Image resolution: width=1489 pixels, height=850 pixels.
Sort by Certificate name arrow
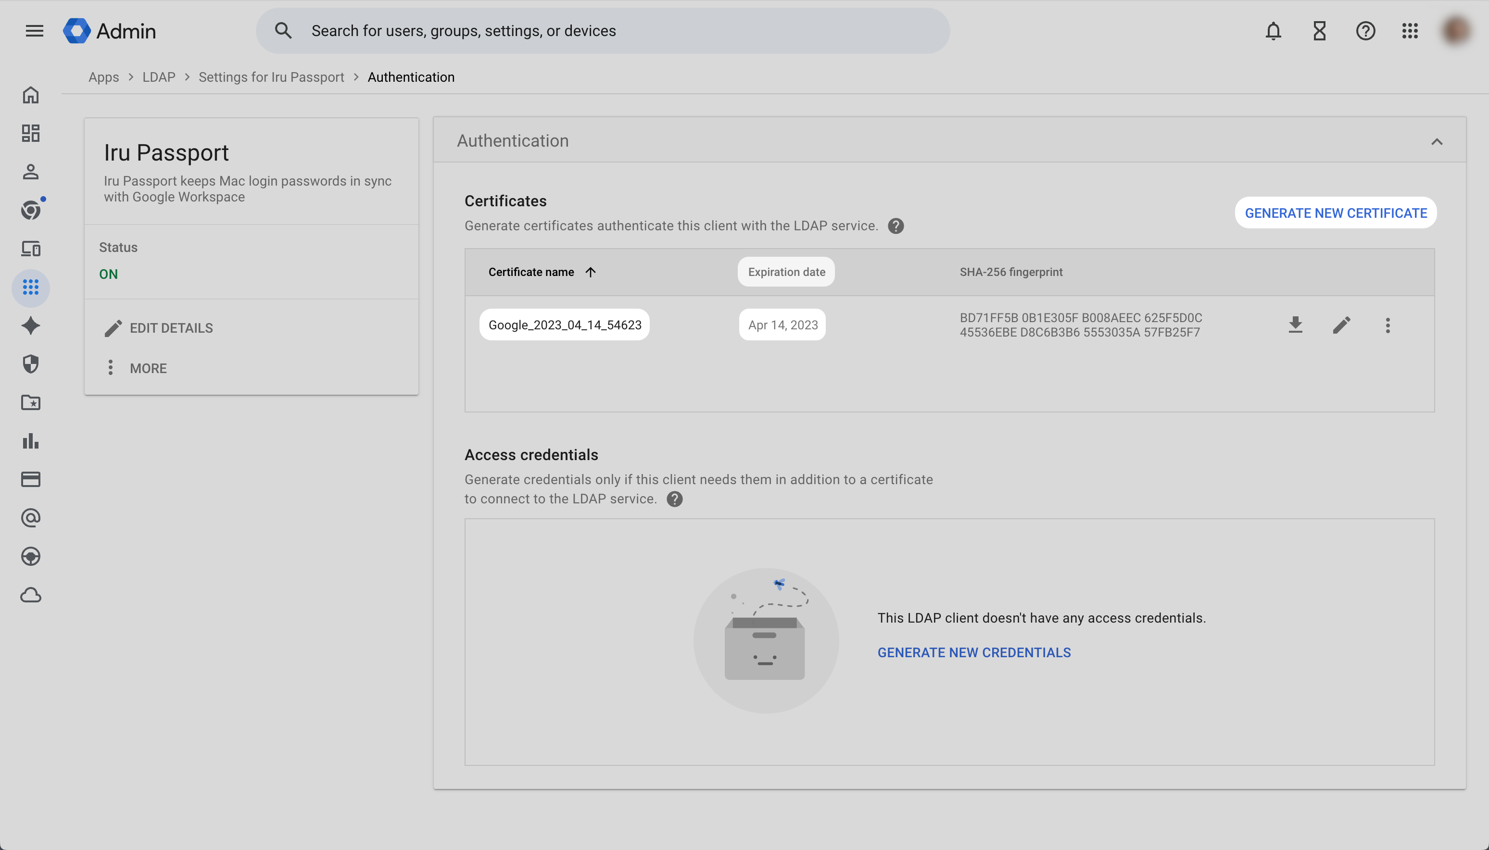(x=590, y=272)
